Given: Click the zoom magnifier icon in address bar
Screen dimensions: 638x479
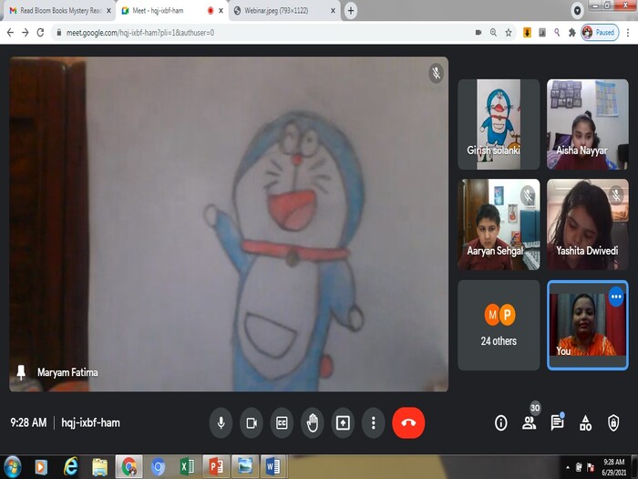Looking at the screenshot, I should pos(493,33).
